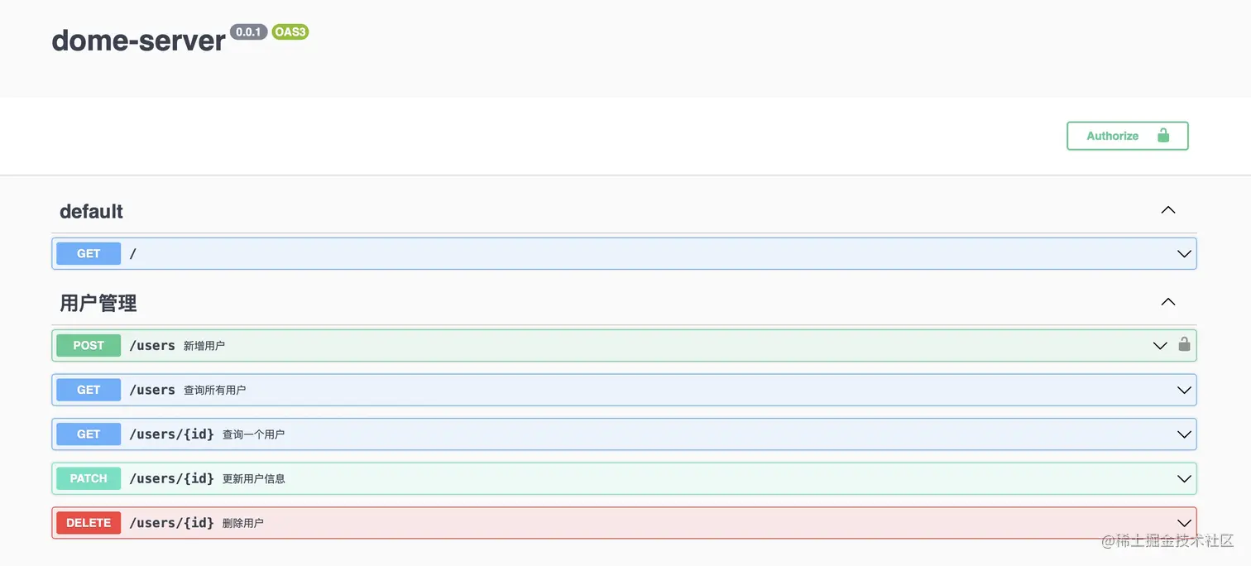Click the default tag heading
This screenshot has height=566, width=1251.
point(91,212)
